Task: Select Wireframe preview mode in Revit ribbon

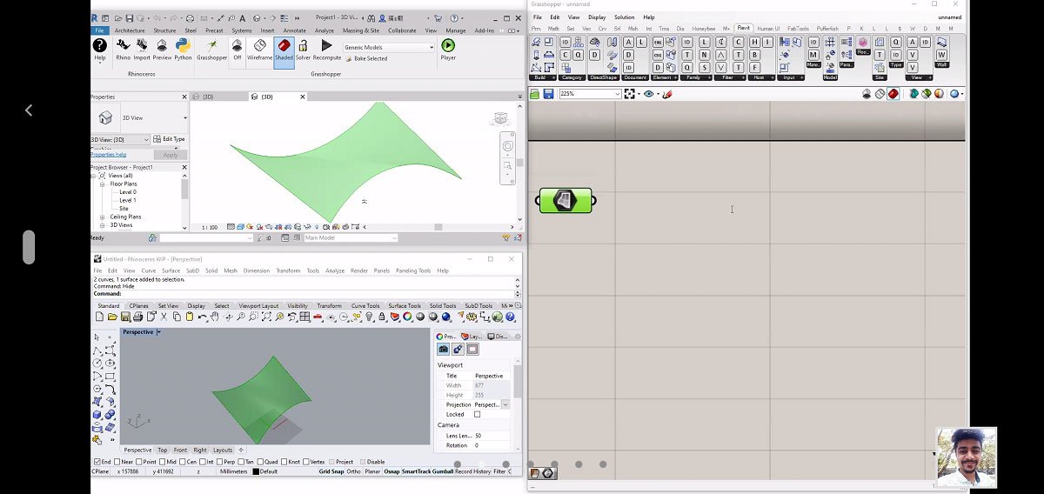Action: pyautogui.click(x=259, y=48)
